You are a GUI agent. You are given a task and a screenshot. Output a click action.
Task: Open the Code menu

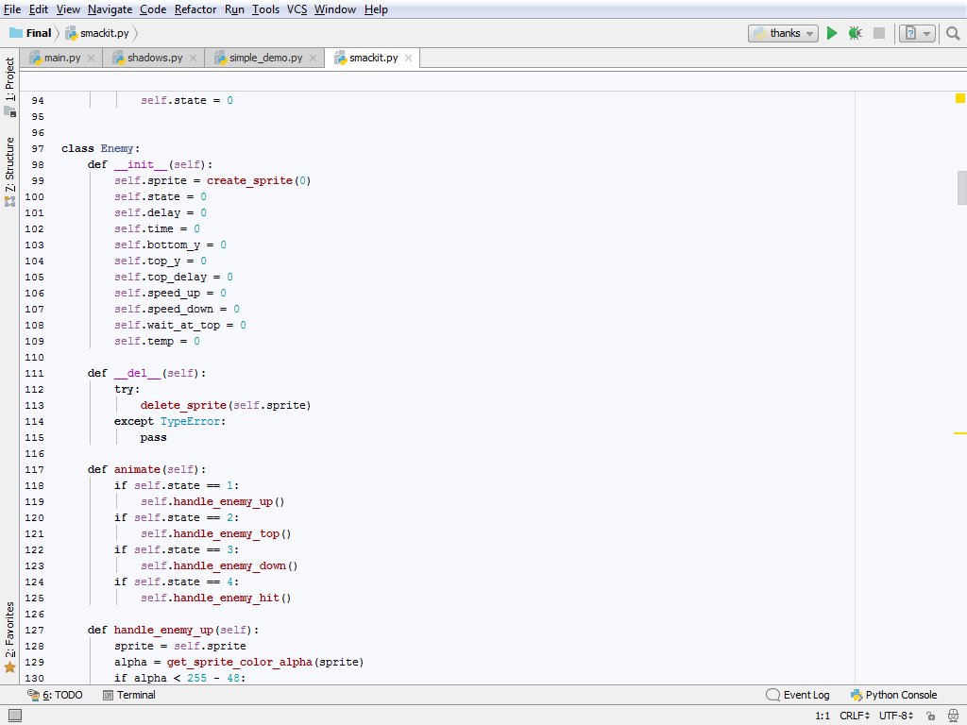pyautogui.click(x=153, y=9)
